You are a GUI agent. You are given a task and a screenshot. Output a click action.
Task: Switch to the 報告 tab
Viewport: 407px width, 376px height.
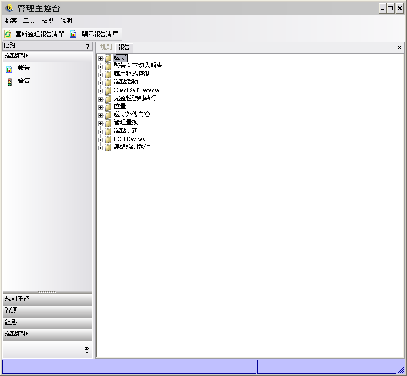124,47
